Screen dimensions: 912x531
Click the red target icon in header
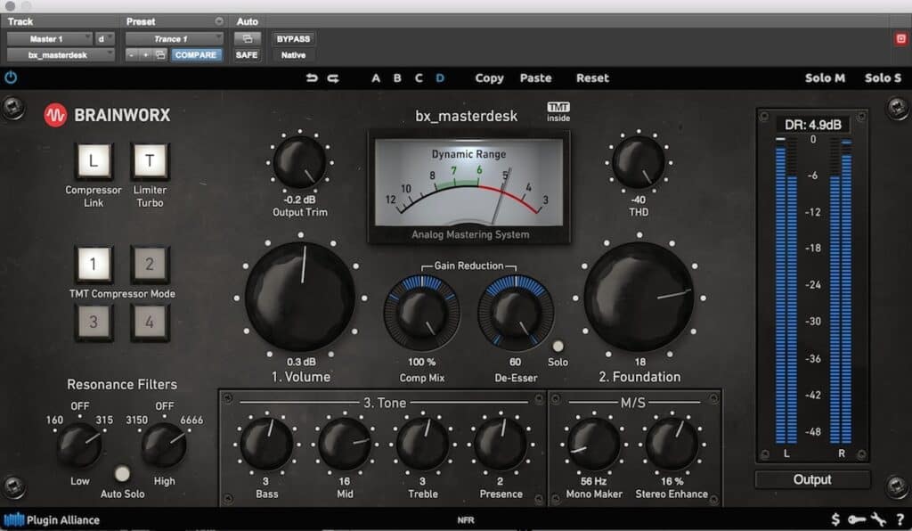[x=900, y=39]
